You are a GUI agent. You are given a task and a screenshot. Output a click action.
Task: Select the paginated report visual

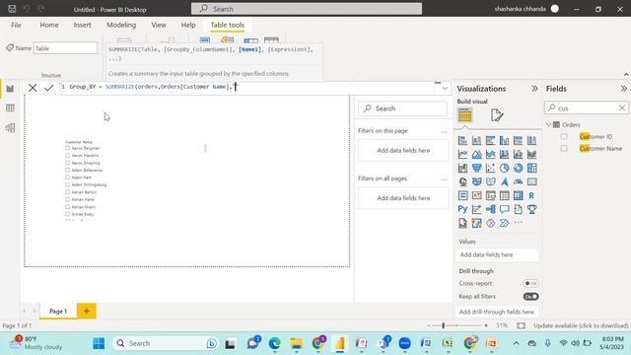pos(462,223)
